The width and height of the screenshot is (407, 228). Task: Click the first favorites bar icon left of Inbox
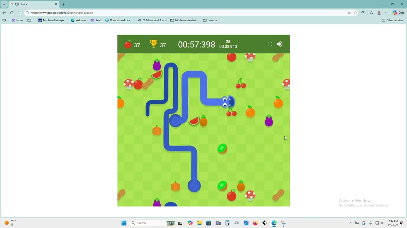(x=4, y=20)
